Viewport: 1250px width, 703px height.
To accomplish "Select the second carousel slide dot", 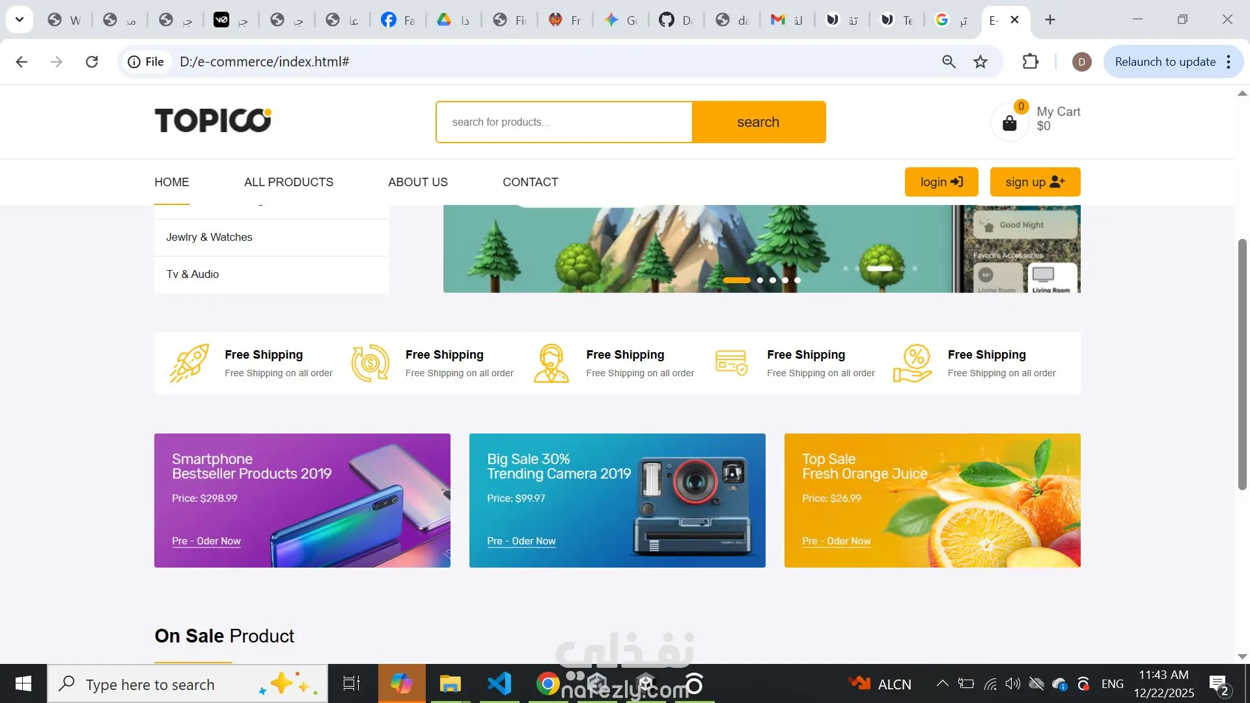I will (x=760, y=281).
